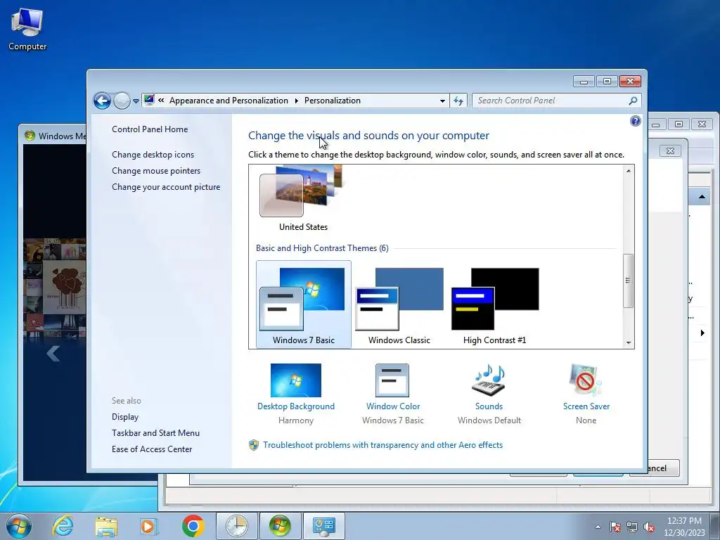Click the Forward arrow button
Viewport: 720px width, 540px height.
click(122, 101)
